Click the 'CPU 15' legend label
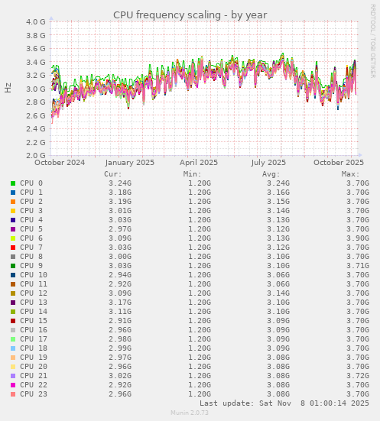Viewport: 380px width, 421px height. click(x=34, y=321)
